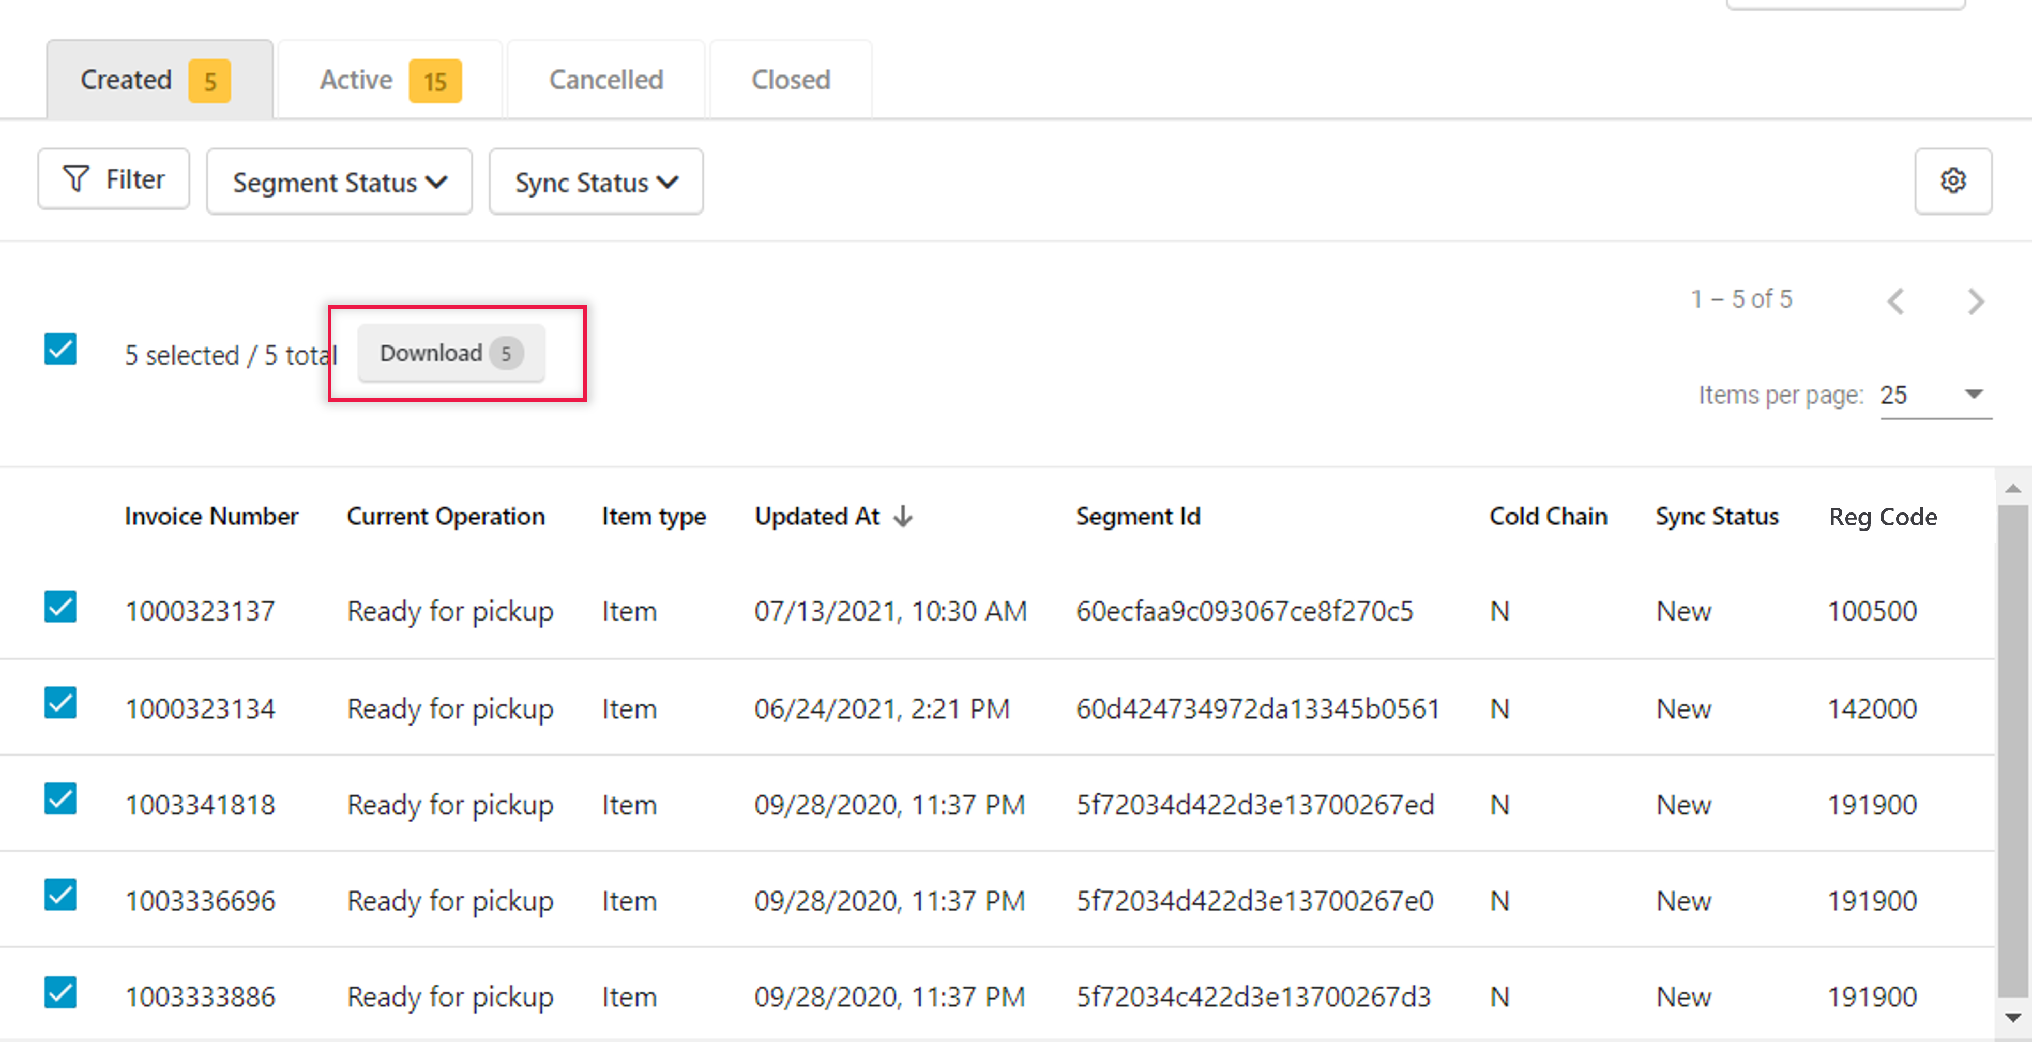Sort by Cold Chain column header
2032x1042 pixels.
pyautogui.click(x=1548, y=517)
